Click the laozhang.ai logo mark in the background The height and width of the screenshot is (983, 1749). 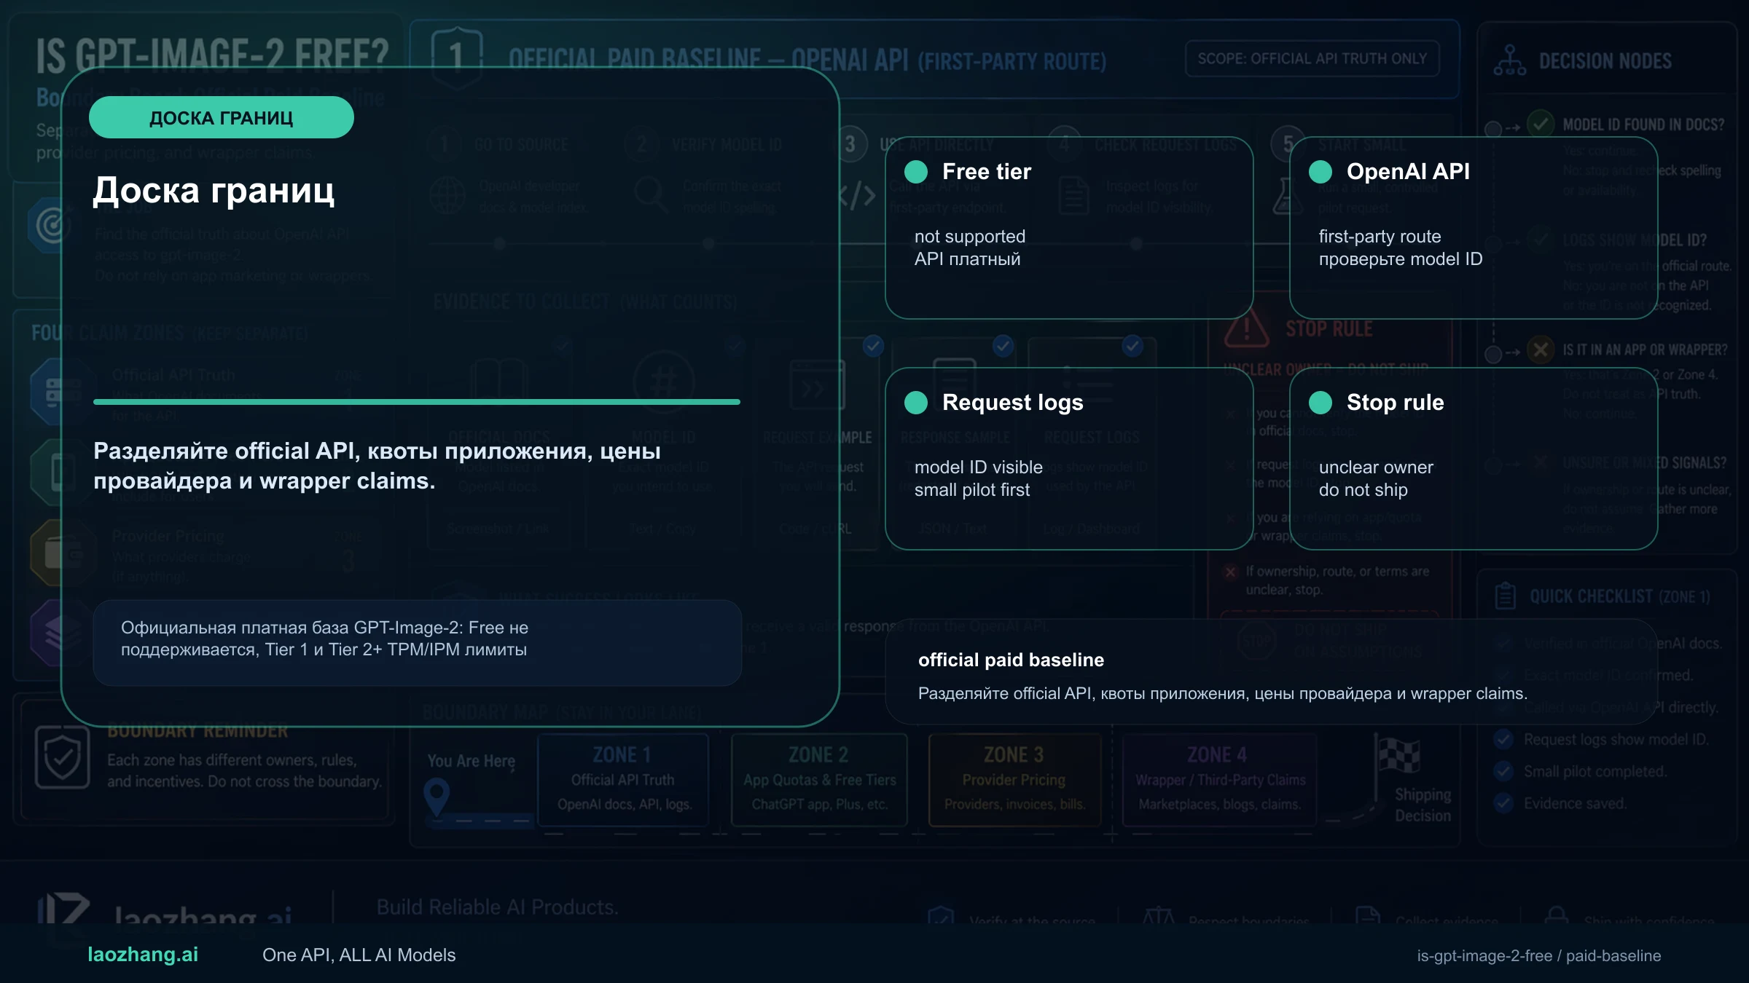[x=64, y=910]
